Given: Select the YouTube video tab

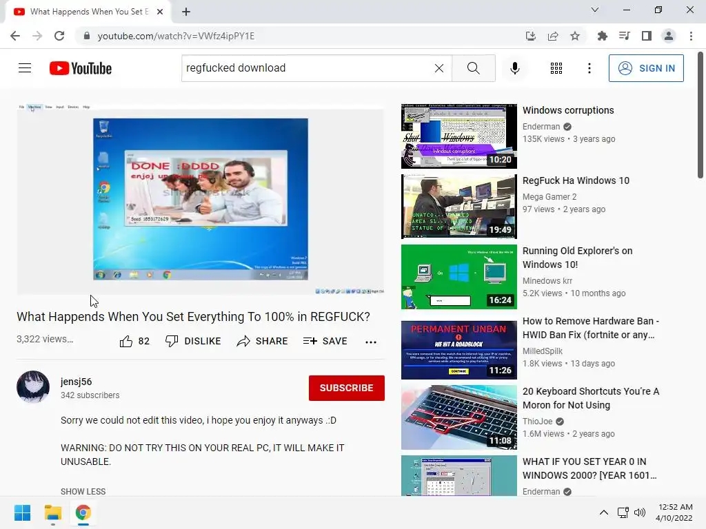Looking at the screenshot, I should pyautogui.click(x=88, y=12).
